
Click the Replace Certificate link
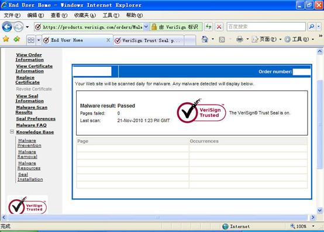27,80
